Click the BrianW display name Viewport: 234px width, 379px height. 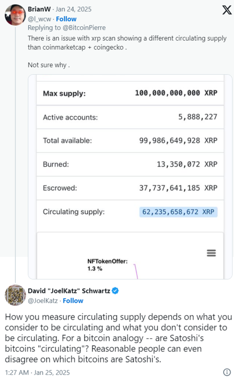click(39, 9)
